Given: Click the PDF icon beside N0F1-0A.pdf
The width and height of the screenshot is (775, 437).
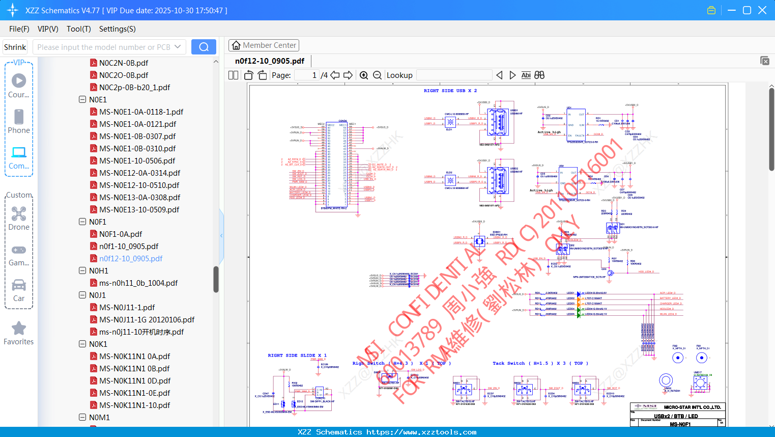Looking at the screenshot, I should pyautogui.click(x=94, y=234).
